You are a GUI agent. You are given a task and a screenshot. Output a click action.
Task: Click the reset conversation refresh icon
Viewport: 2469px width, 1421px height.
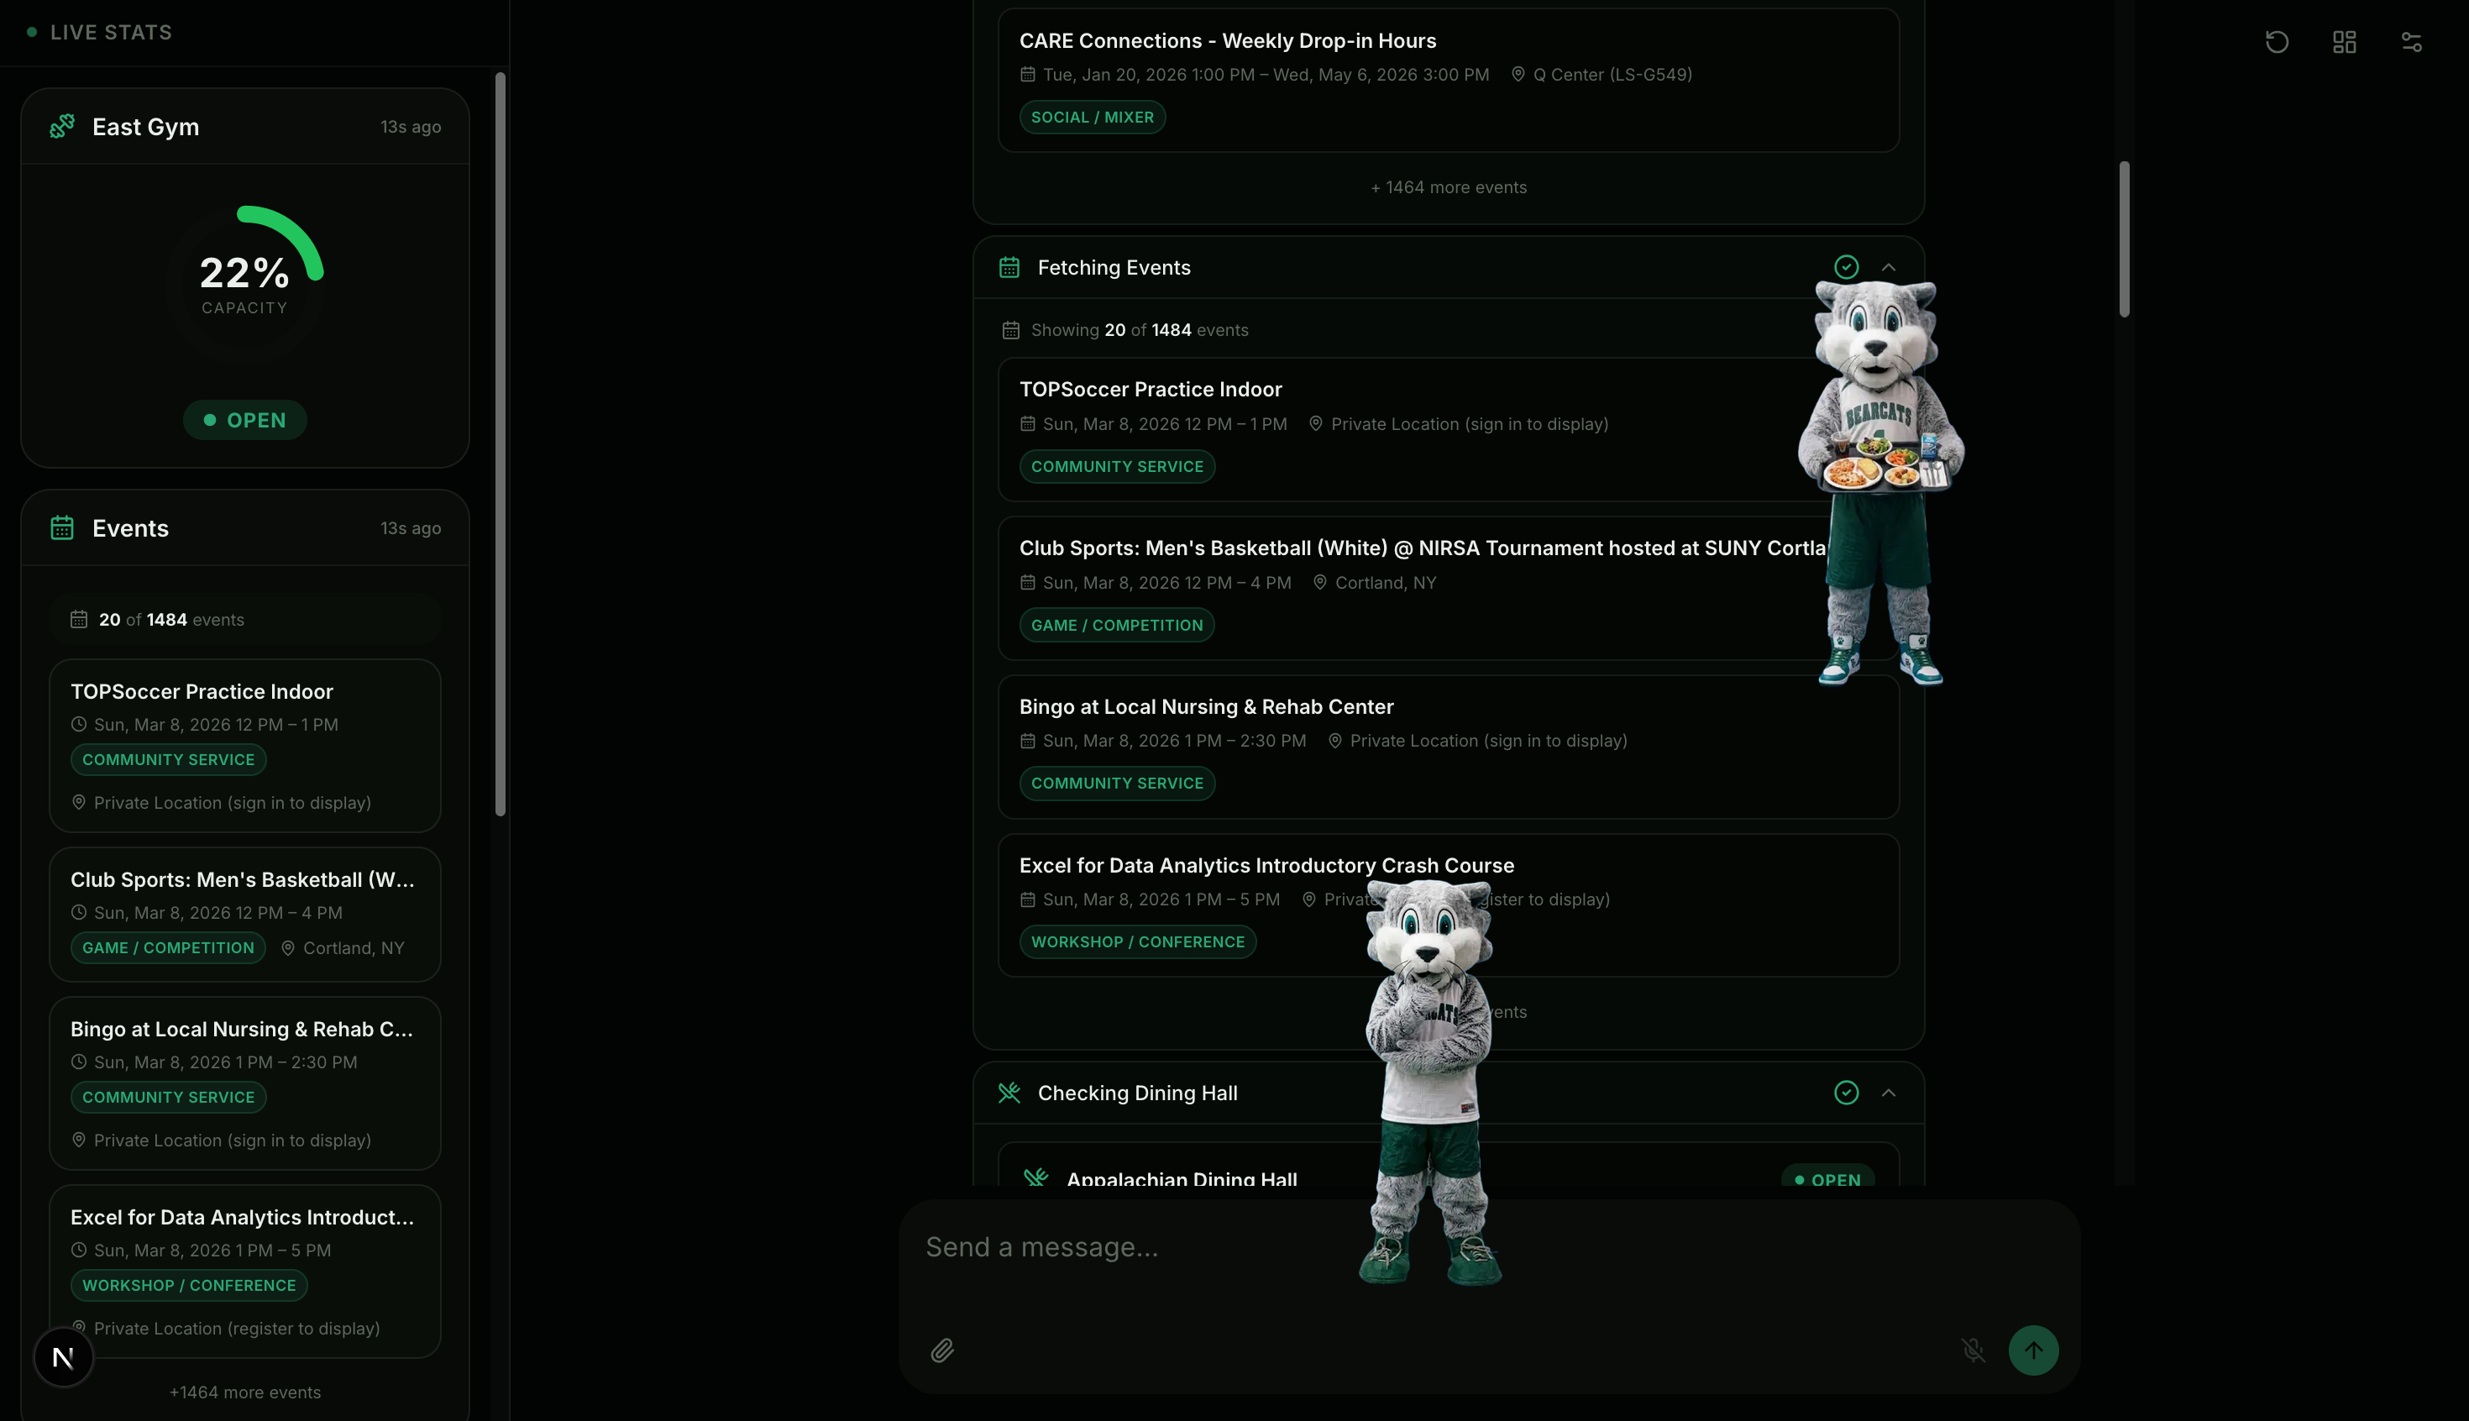tap(2277, 42)
